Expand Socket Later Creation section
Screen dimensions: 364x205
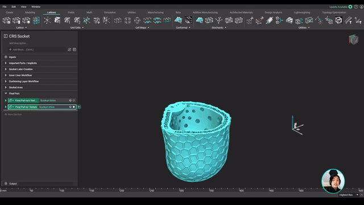coord(6,69)
